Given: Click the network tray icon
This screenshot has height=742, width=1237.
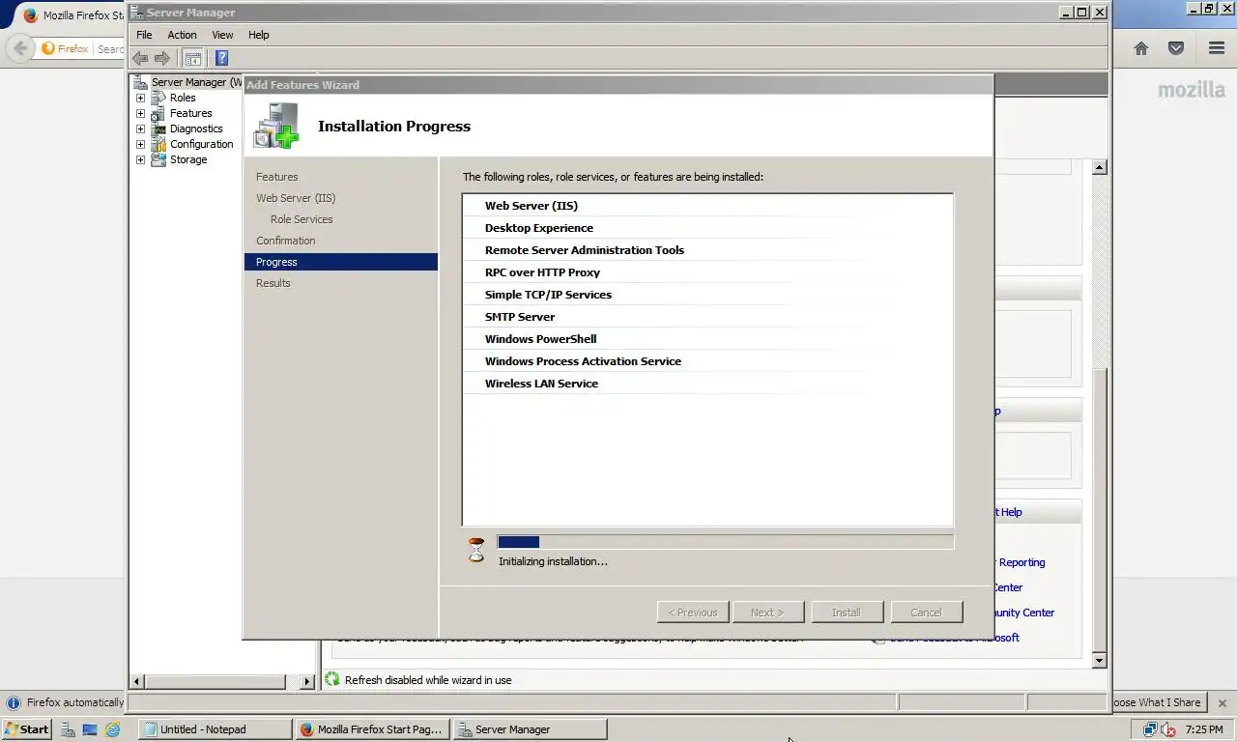Looking at the screenshot, I should [1151, 729].
